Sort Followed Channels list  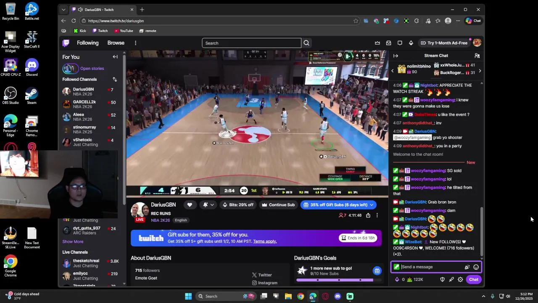[115, 79]
